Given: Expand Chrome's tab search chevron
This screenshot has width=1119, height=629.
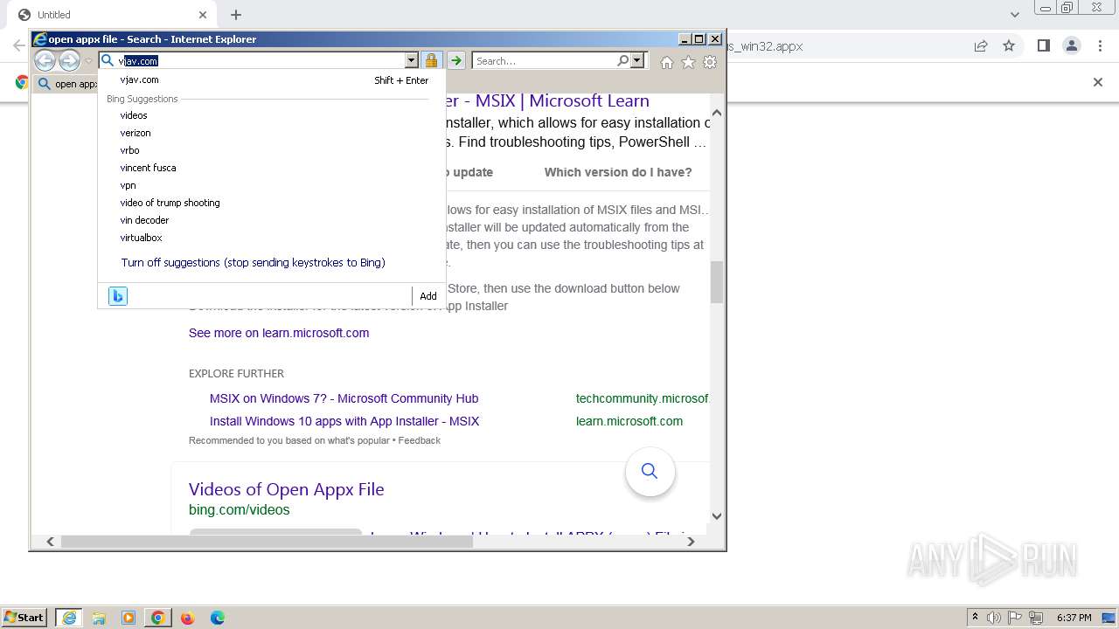Looking at the screenshot, I should coord(1014,15).
